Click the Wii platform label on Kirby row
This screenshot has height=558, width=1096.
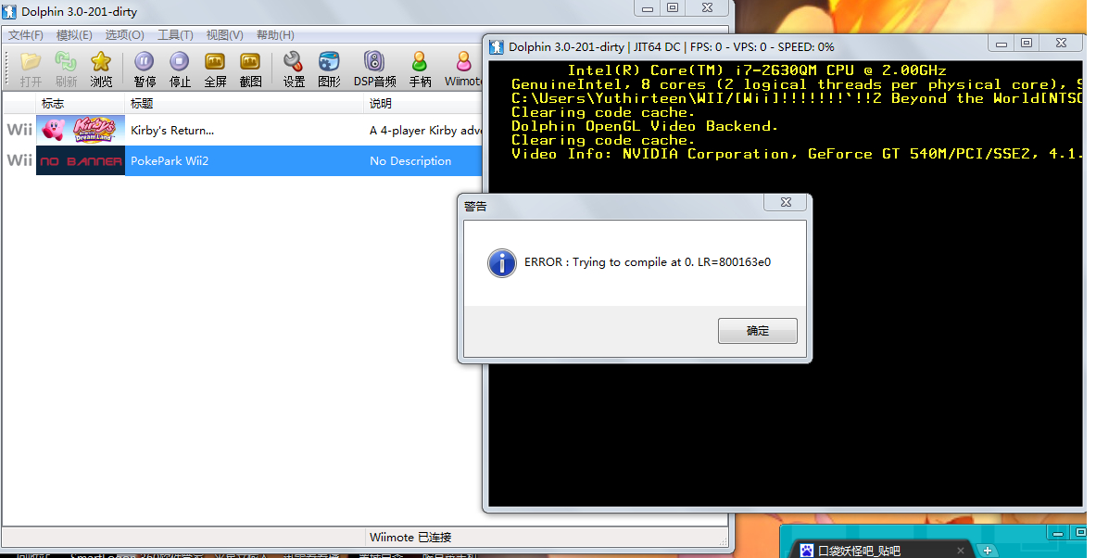(x=19, y=130)
